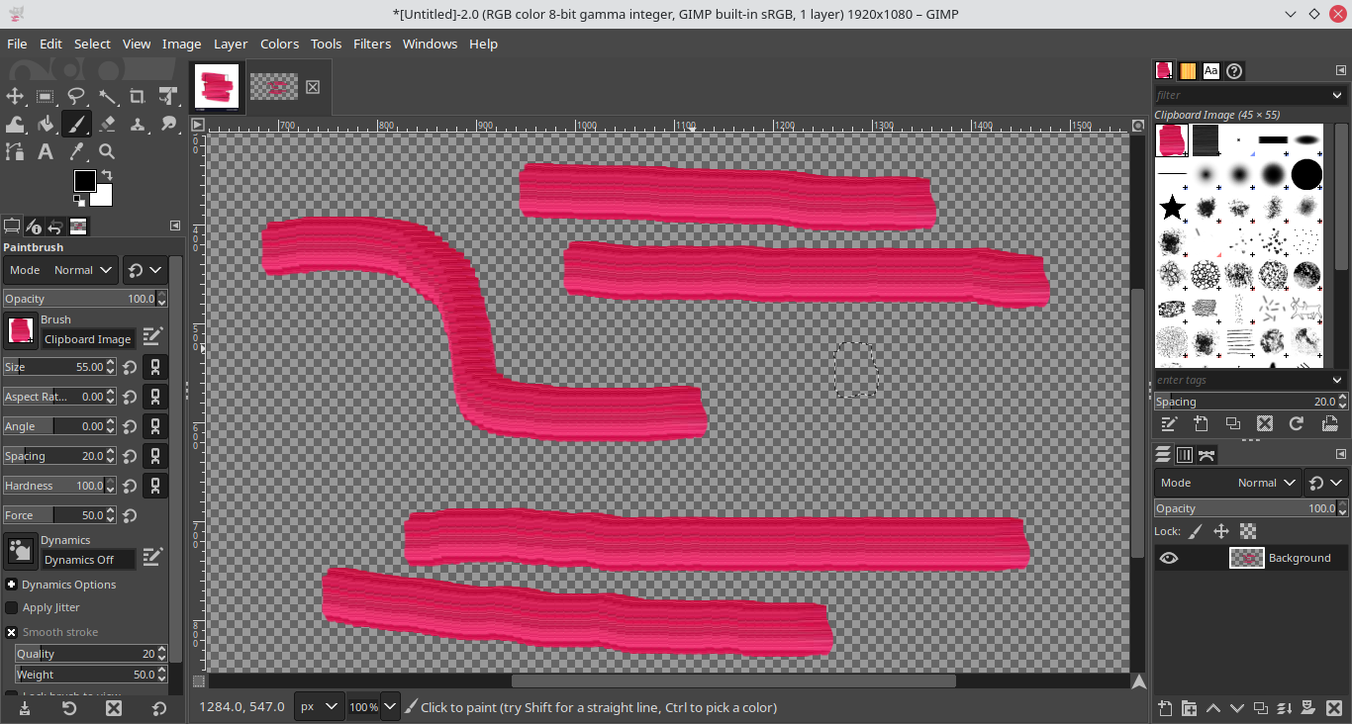Screen dimensions: 1352x724
Task: Open the unit px dropdown in status bar
Action: coord(320,706)
